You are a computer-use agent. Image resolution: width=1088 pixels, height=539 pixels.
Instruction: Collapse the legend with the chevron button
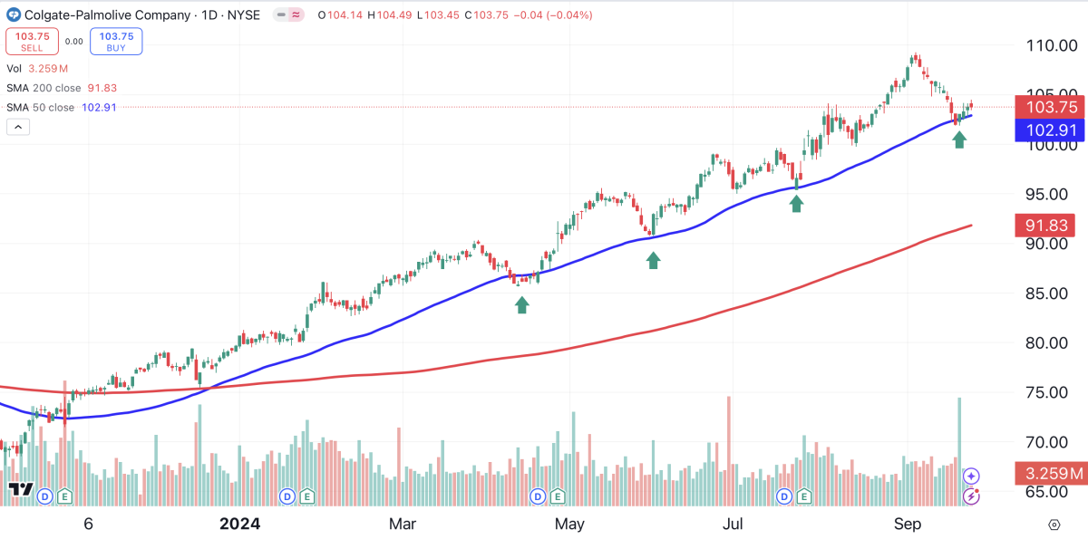(18, 126)
